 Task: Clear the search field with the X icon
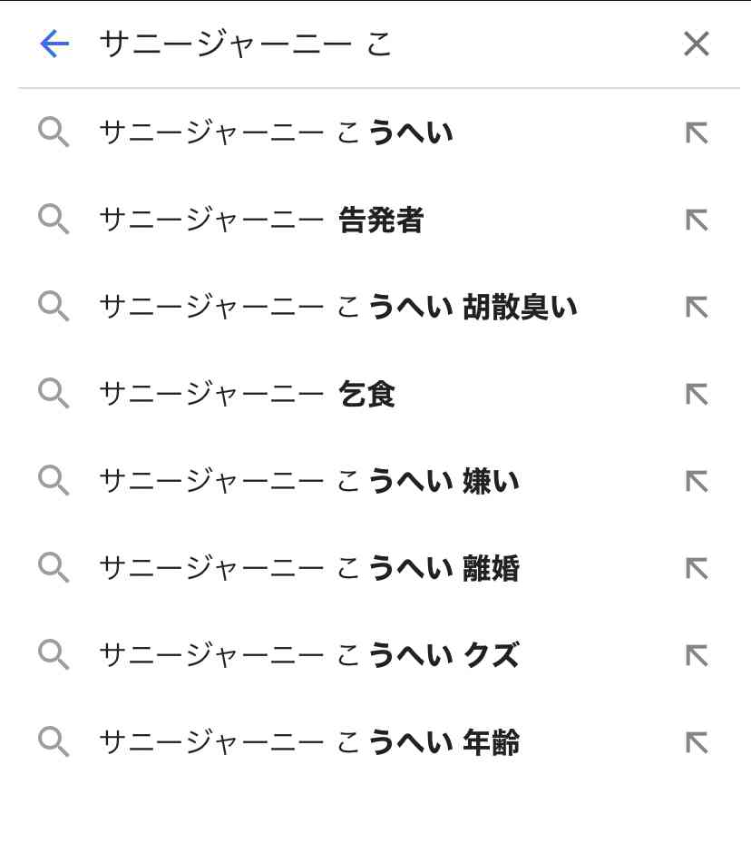click(x=697, y=44)
